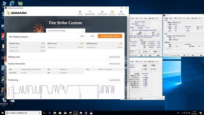The width and height of the screenshot is (204, 115).
Task: Show hidden system tray icons
Action: click(182, 113)
